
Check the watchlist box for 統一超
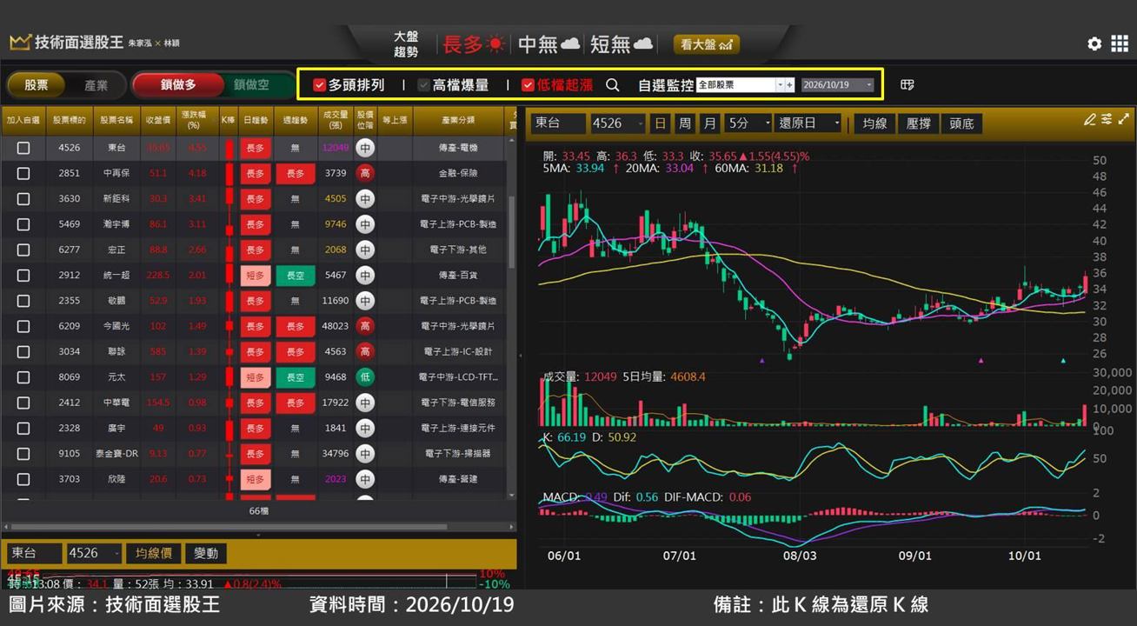coord(23,276)
